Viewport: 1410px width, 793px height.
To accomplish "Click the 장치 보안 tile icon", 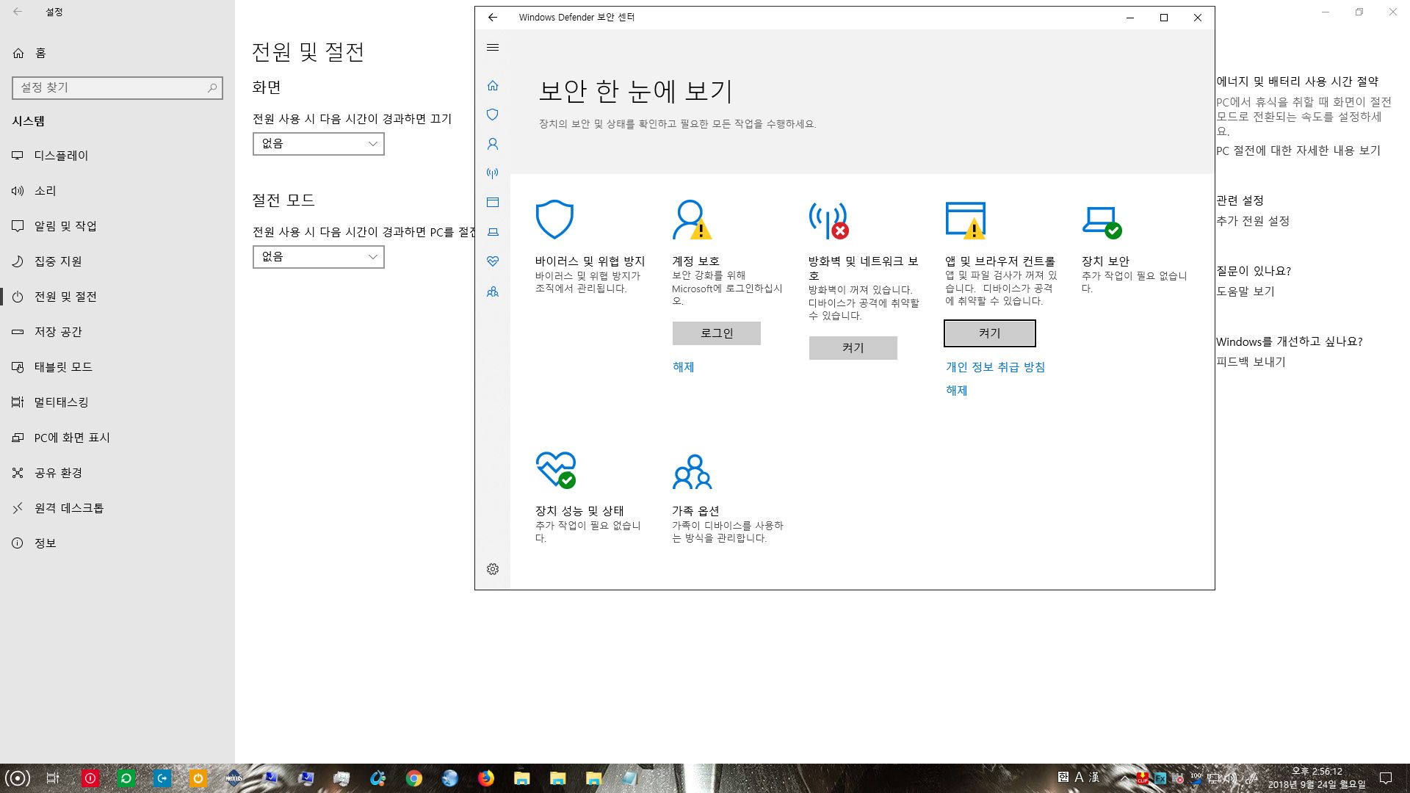I will pyautogui.click(x=1102, y=222).
